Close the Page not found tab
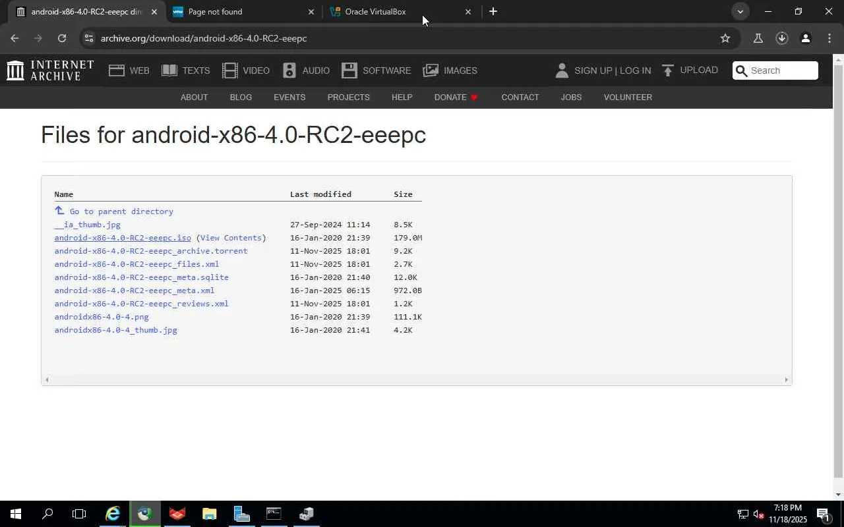The image size is (844, 527). tap(311, 11)
